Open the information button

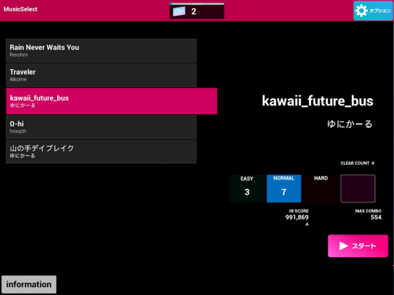[x=29, y=284]
